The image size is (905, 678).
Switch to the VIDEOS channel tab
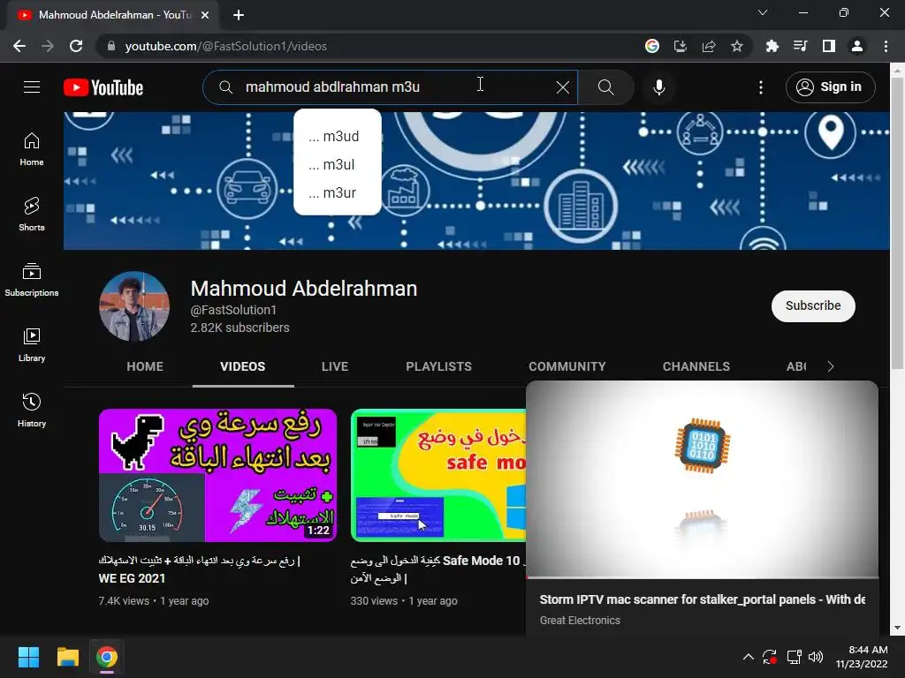pos(242,366)
